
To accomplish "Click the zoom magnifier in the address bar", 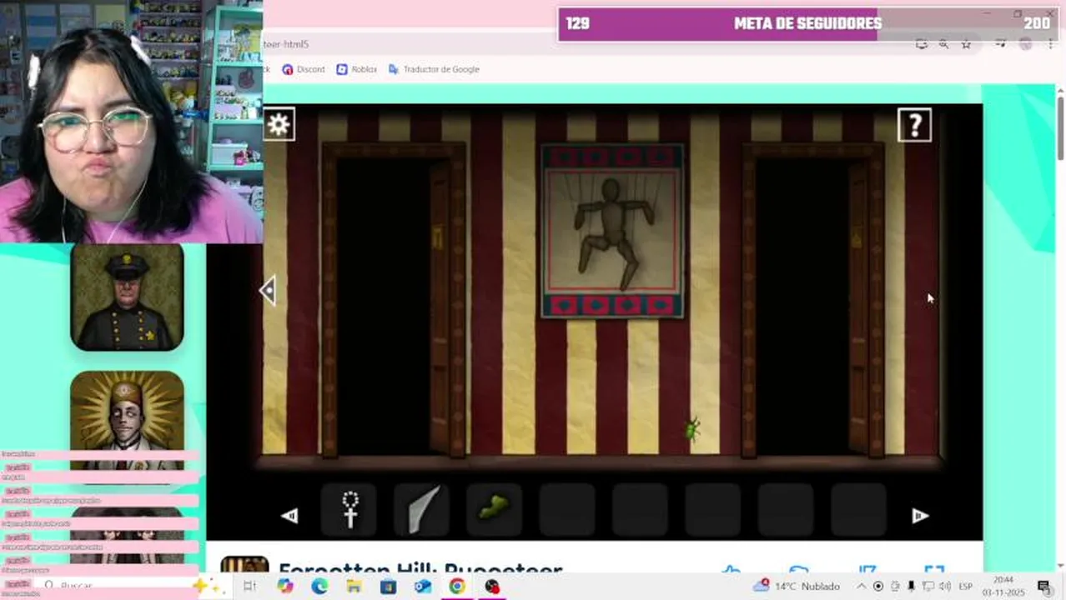I will tap(943, 44).
